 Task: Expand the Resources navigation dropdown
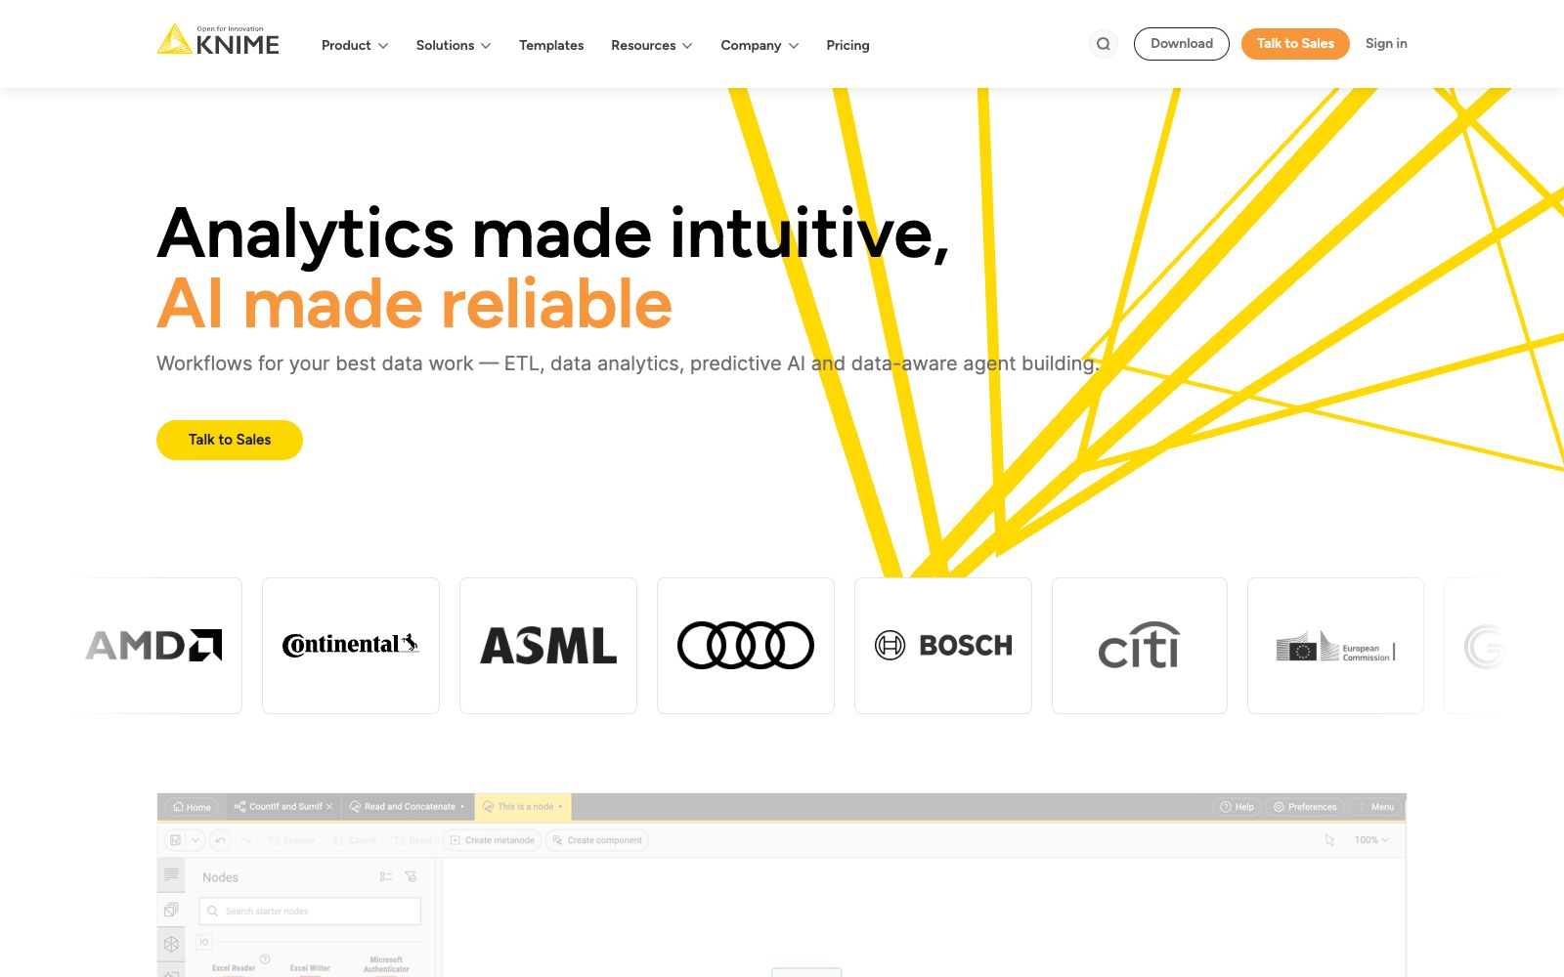coord(652,45)
